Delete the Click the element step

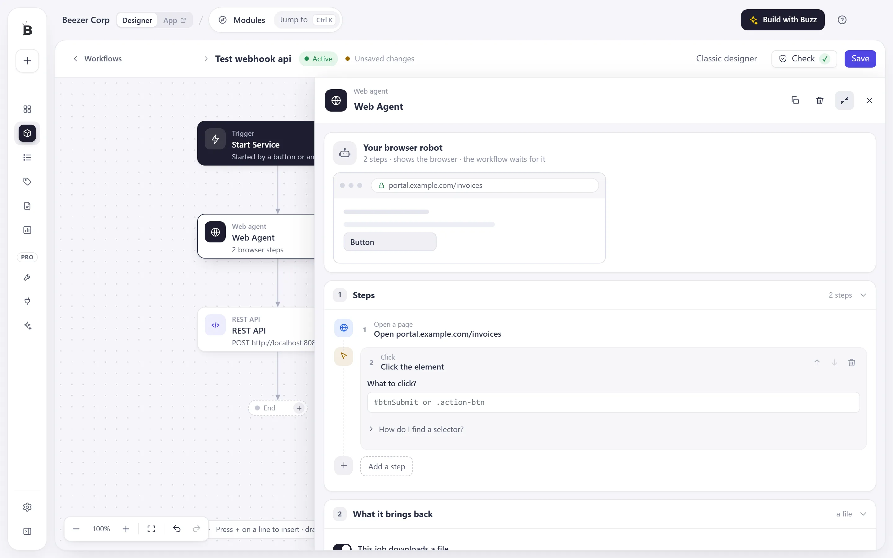852,362
